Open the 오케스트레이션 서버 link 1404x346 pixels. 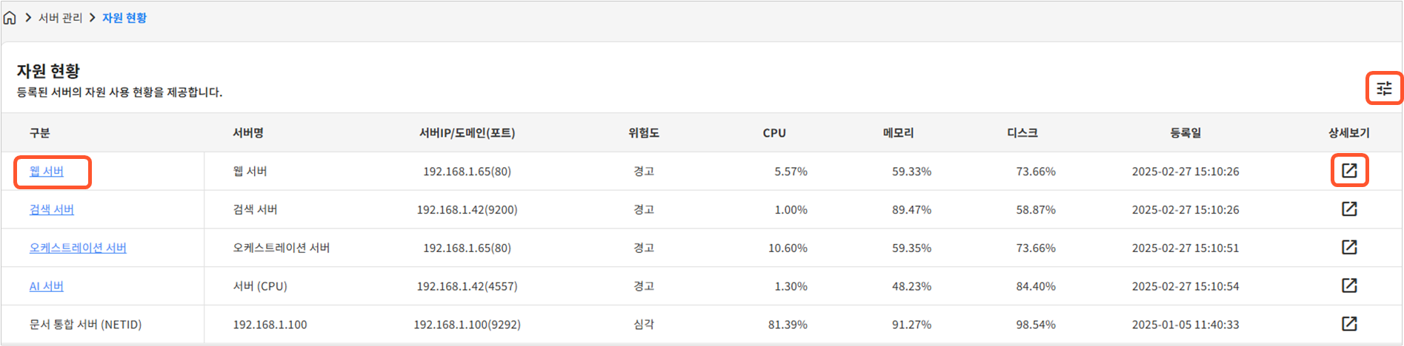(x=78, y=248)
